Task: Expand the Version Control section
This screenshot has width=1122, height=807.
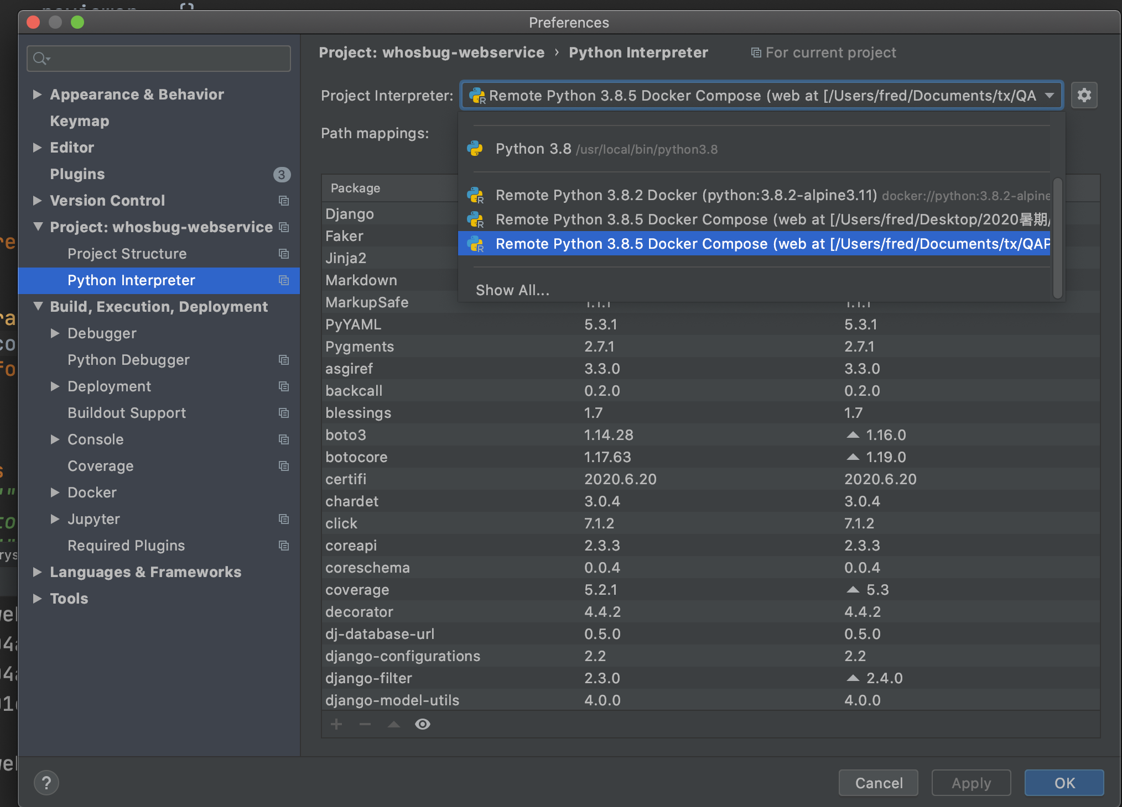Action: (37, 201)
